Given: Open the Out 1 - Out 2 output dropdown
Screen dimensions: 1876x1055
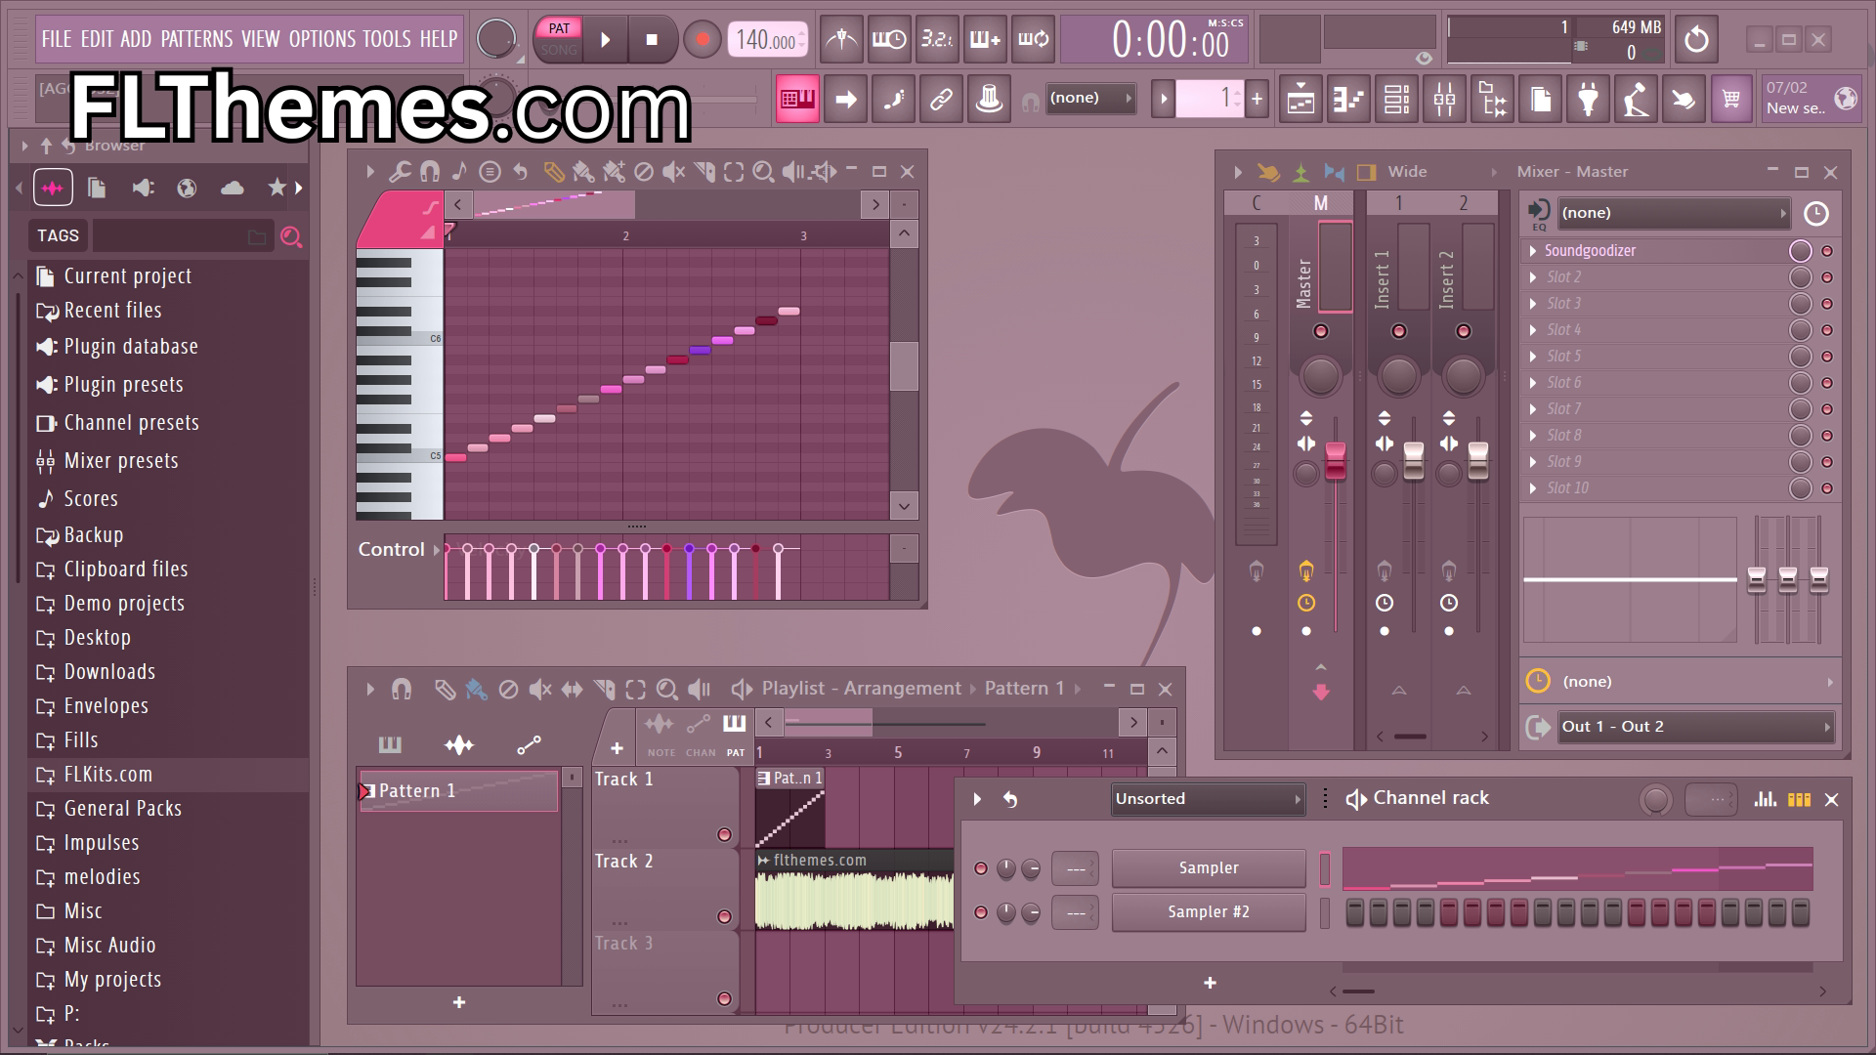Looking at the screenshot, I should coord(1695,727).
